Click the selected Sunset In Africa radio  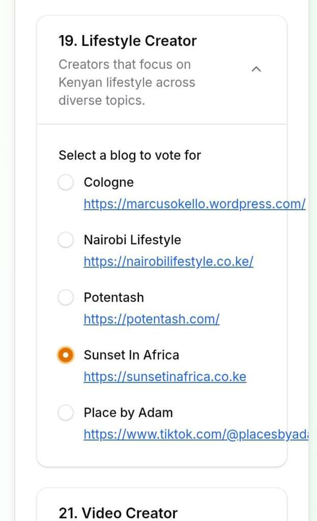(66, 355)
